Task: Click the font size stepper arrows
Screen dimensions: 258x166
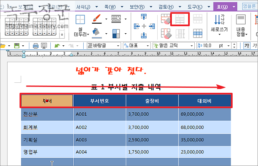Action: pos(234,46)
